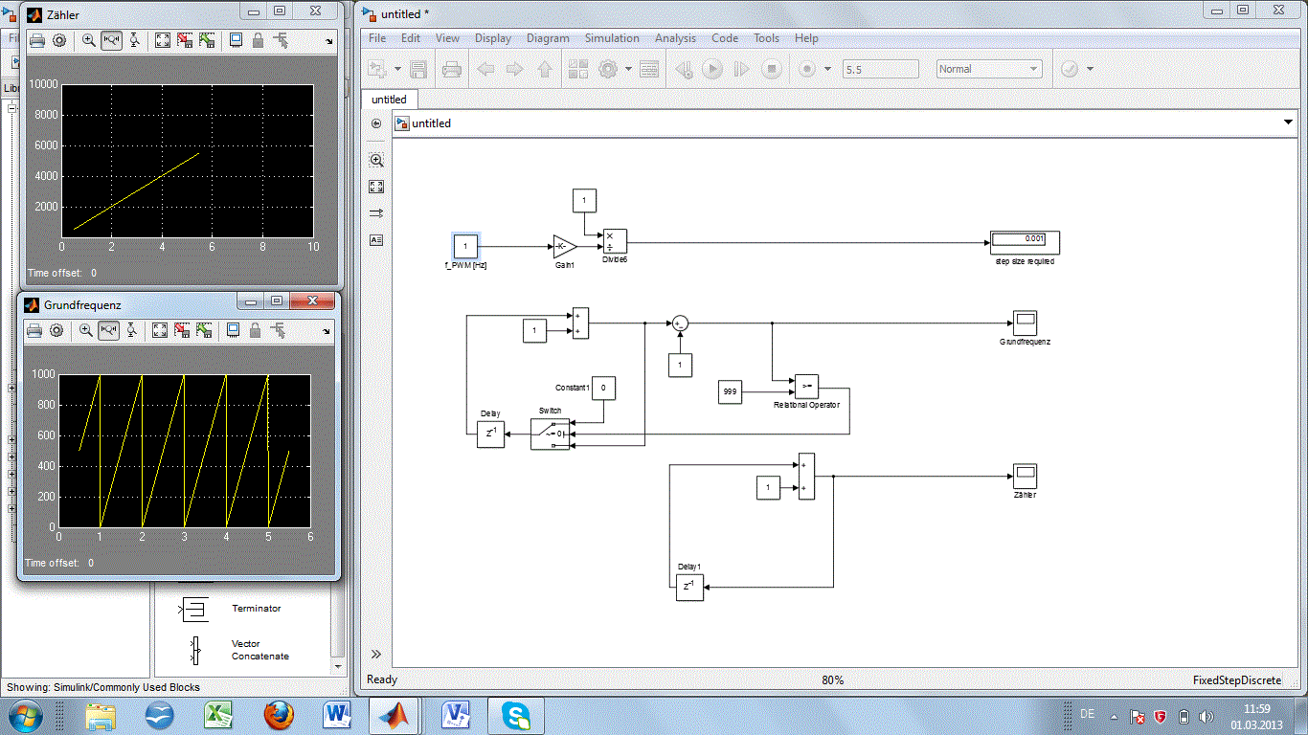This screenshot has width=1308, height=735.
Task: Open the Diagram menu
Action: coord(548,38)
